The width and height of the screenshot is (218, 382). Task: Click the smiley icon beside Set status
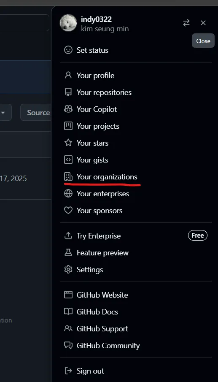[x=68, y=50]
